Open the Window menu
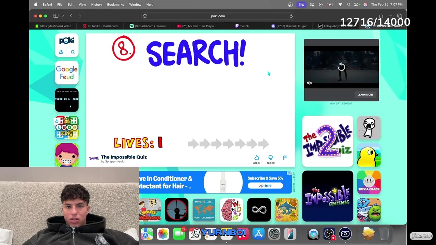 pyautogui.click(x=135, y=4)
